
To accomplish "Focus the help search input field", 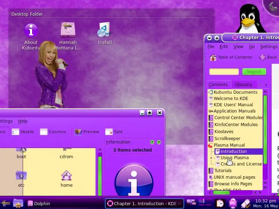I will pos(224,72).
